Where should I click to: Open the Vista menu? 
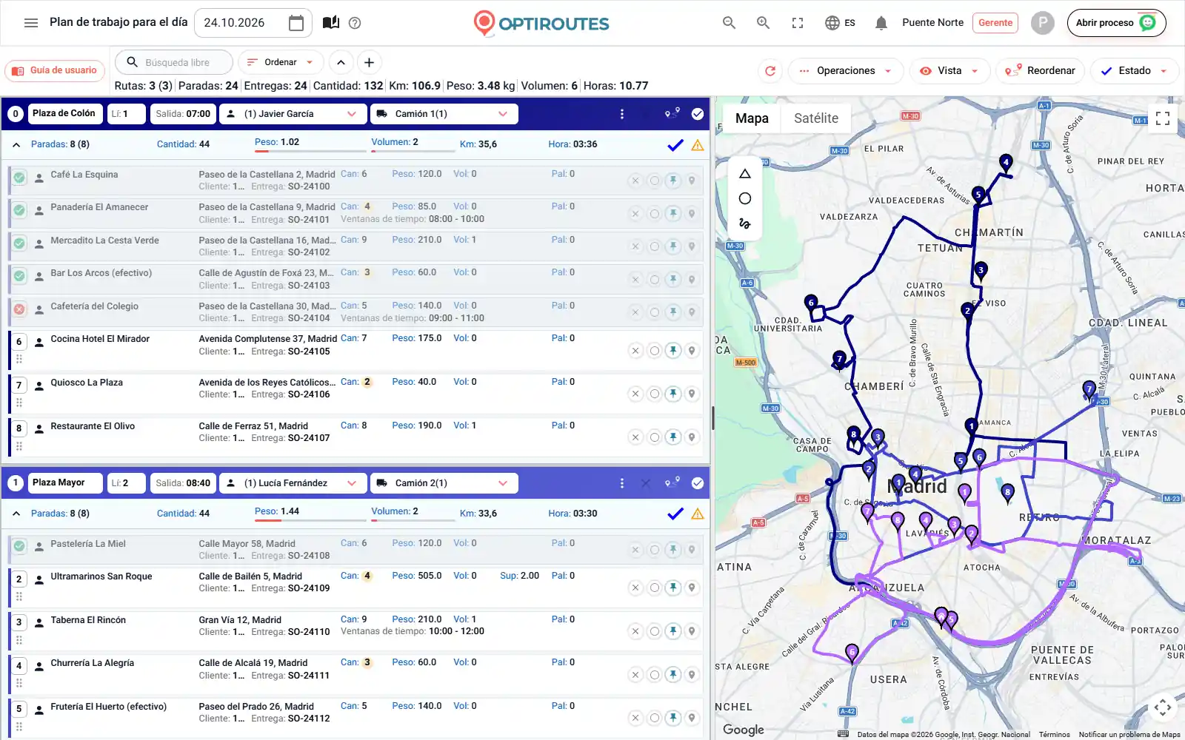click(949, 71)
